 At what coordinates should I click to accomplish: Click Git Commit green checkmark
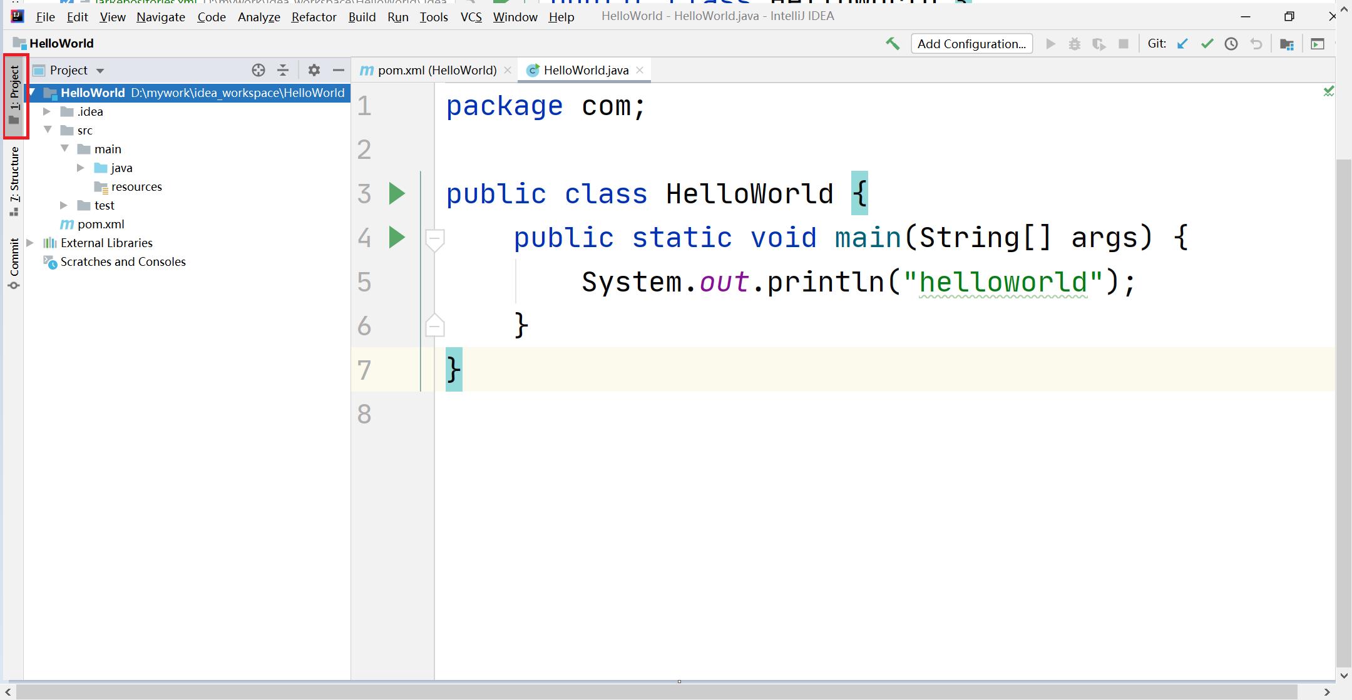[1207, 44]
